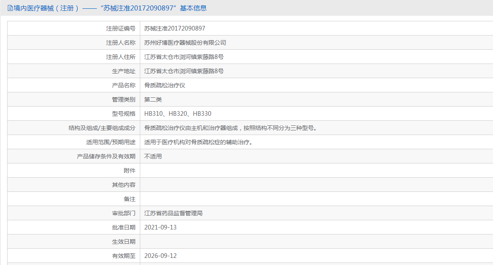Click the label '附件'
493x265 pixels.
tap(129, 171)
